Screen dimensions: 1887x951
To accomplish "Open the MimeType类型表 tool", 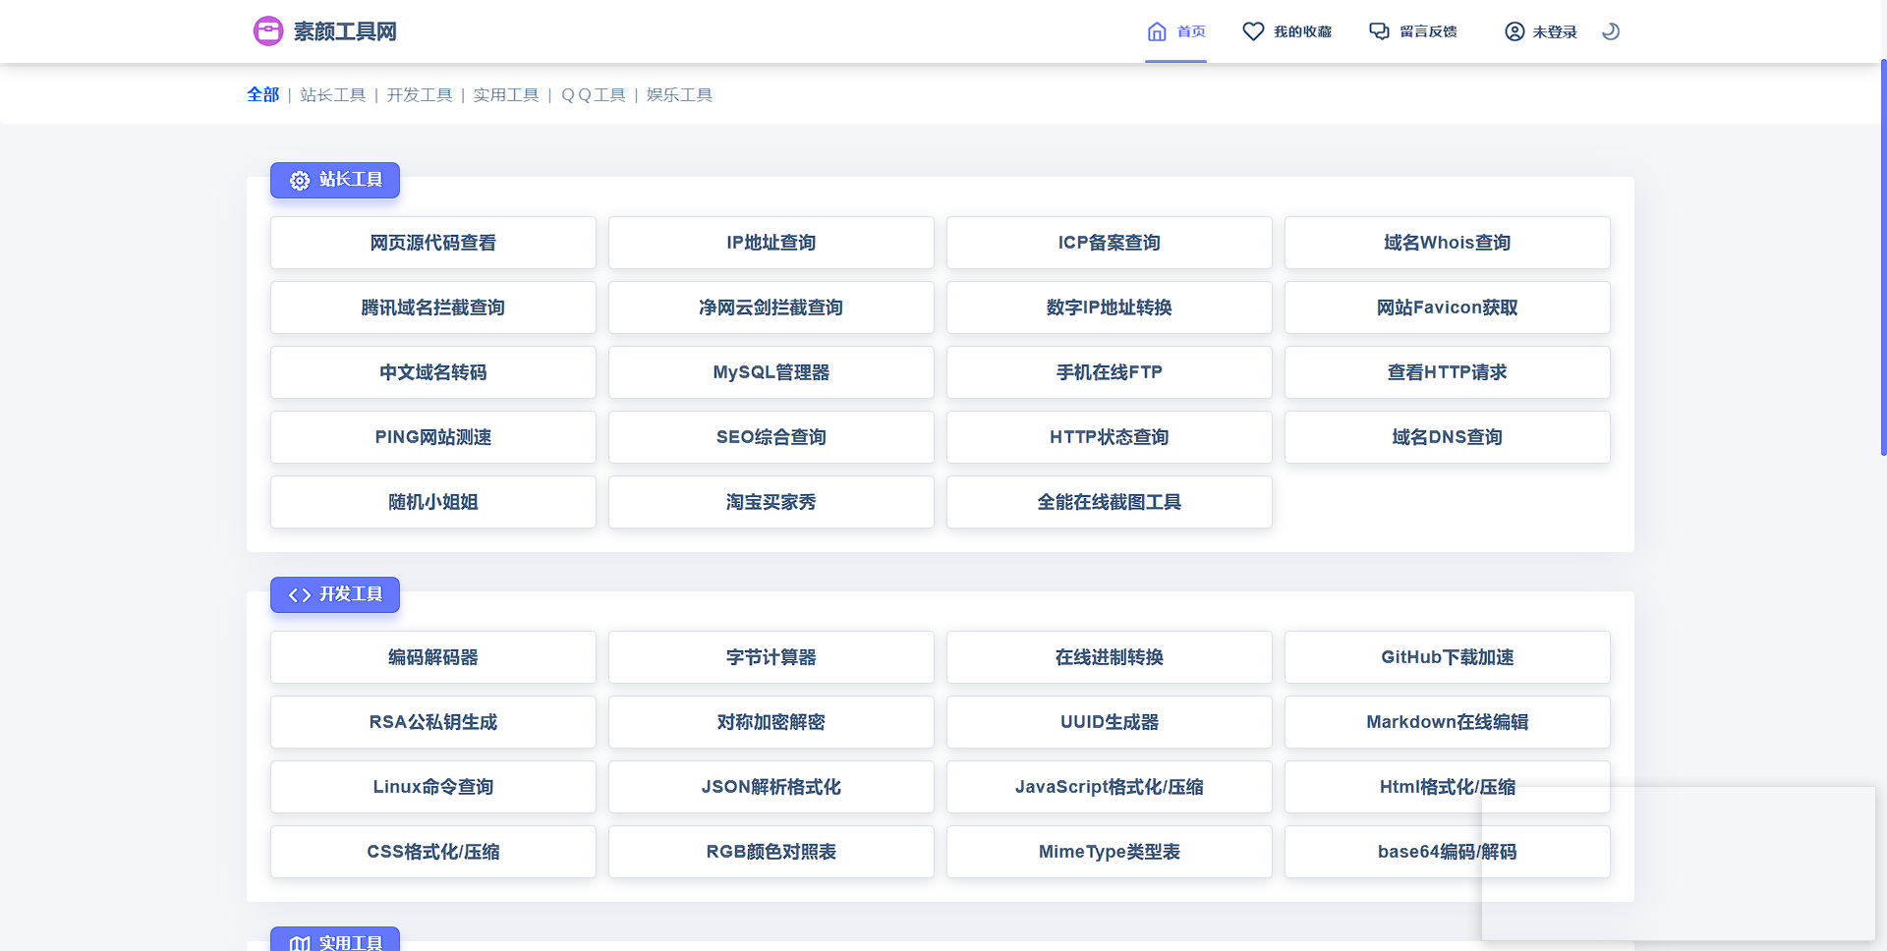I will 1110,852.
